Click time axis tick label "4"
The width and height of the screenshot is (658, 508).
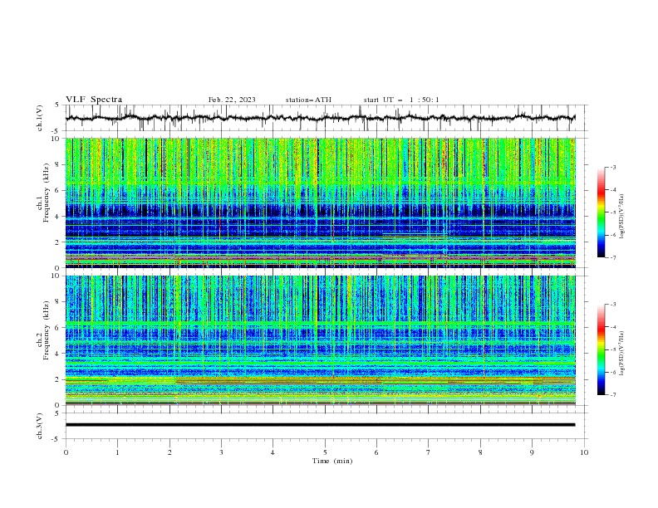(x=273, y=452)
